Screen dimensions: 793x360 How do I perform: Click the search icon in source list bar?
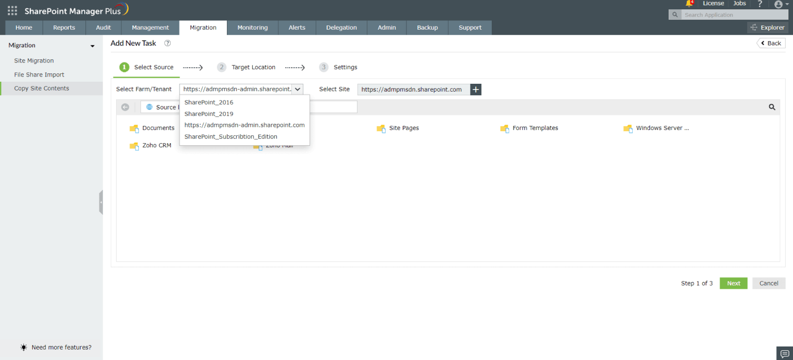(772, 107)
